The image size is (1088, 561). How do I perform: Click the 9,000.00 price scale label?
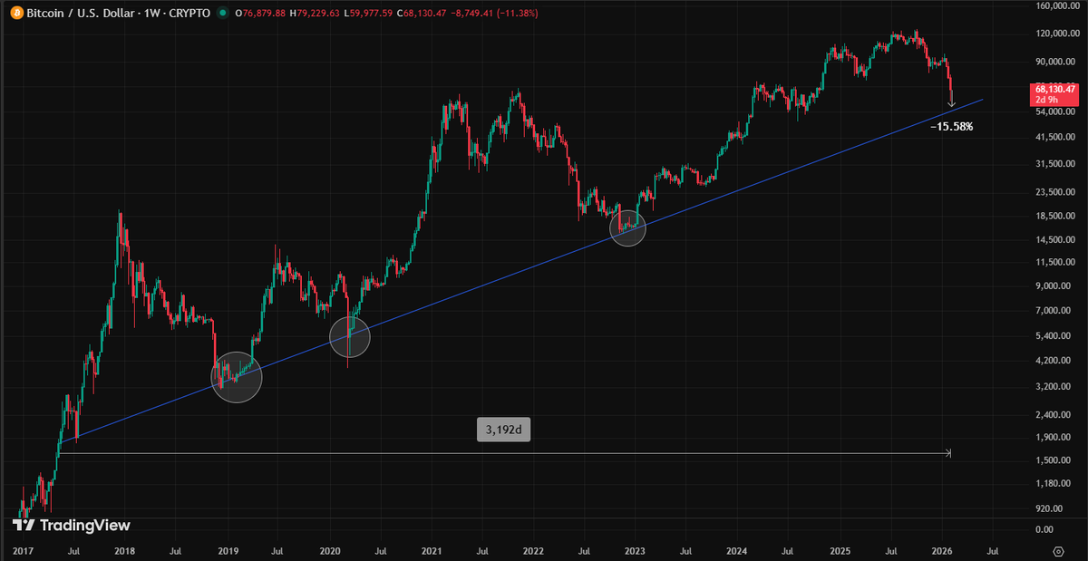point(1051,286)
